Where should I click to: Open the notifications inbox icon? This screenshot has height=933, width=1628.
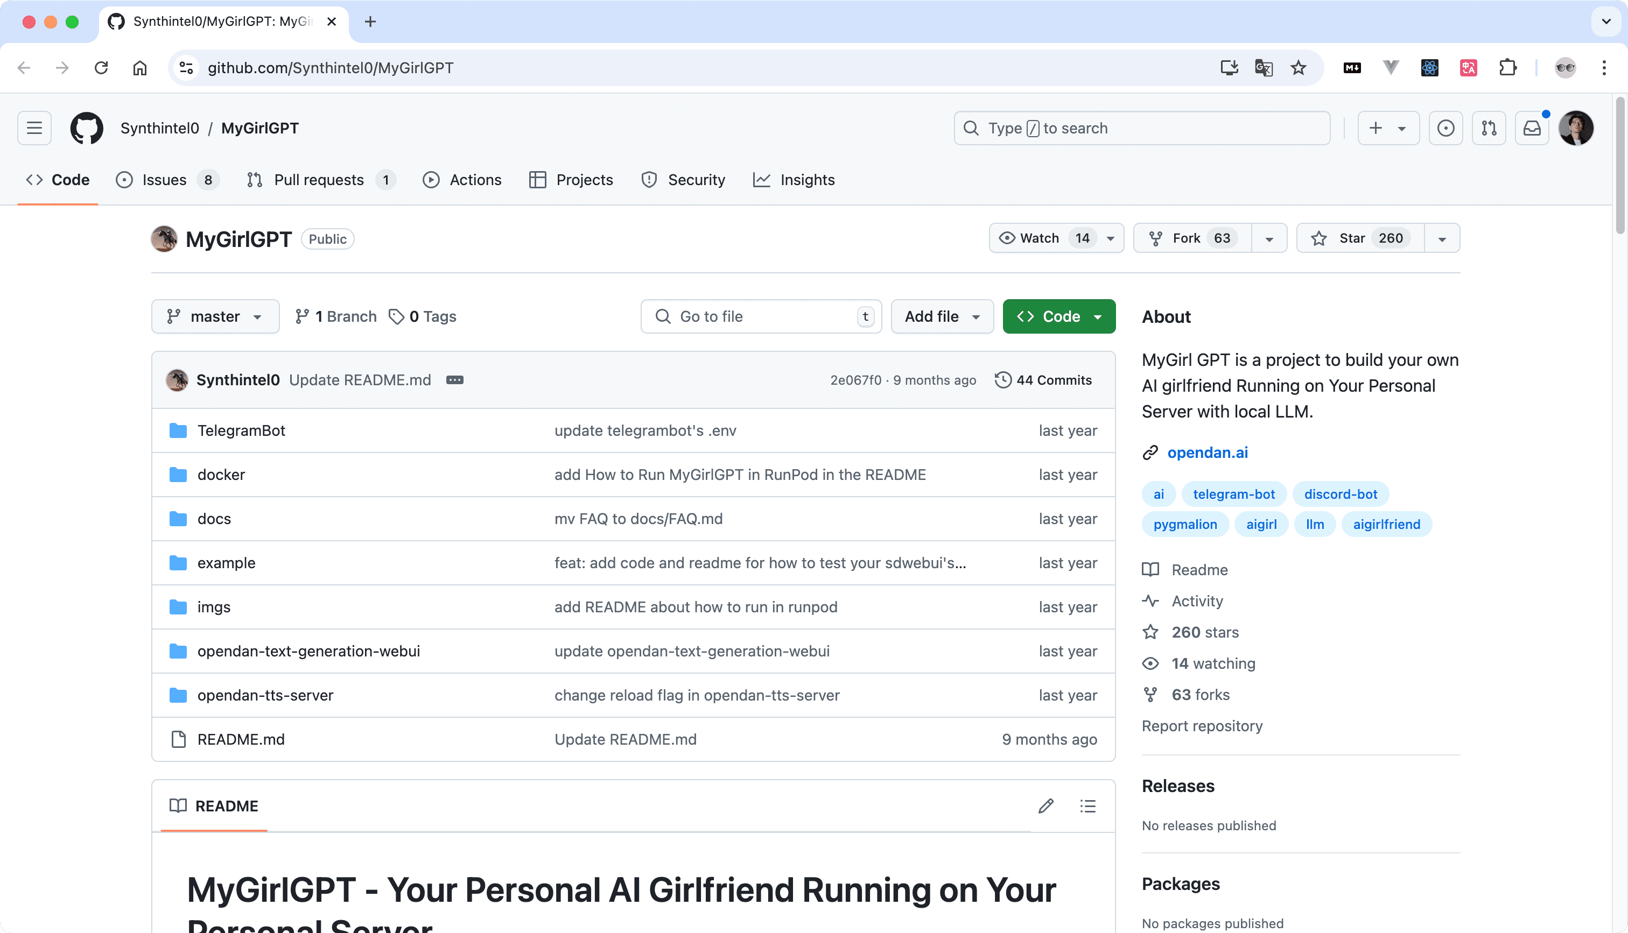pos(1532,128)
